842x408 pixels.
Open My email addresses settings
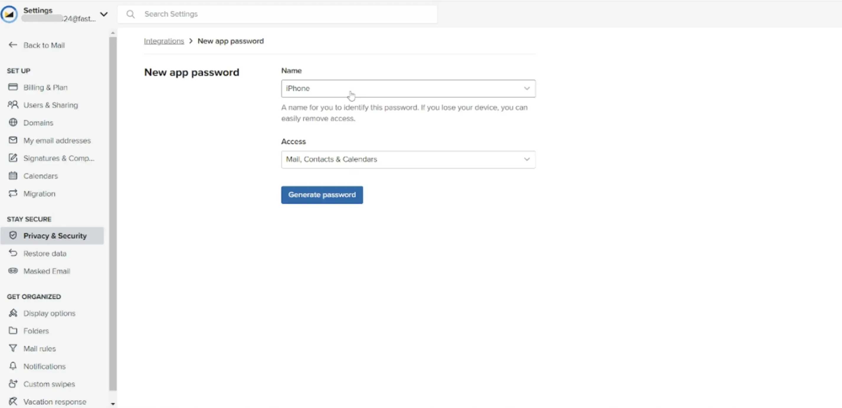pyautogui.click(x=57, y=141)
